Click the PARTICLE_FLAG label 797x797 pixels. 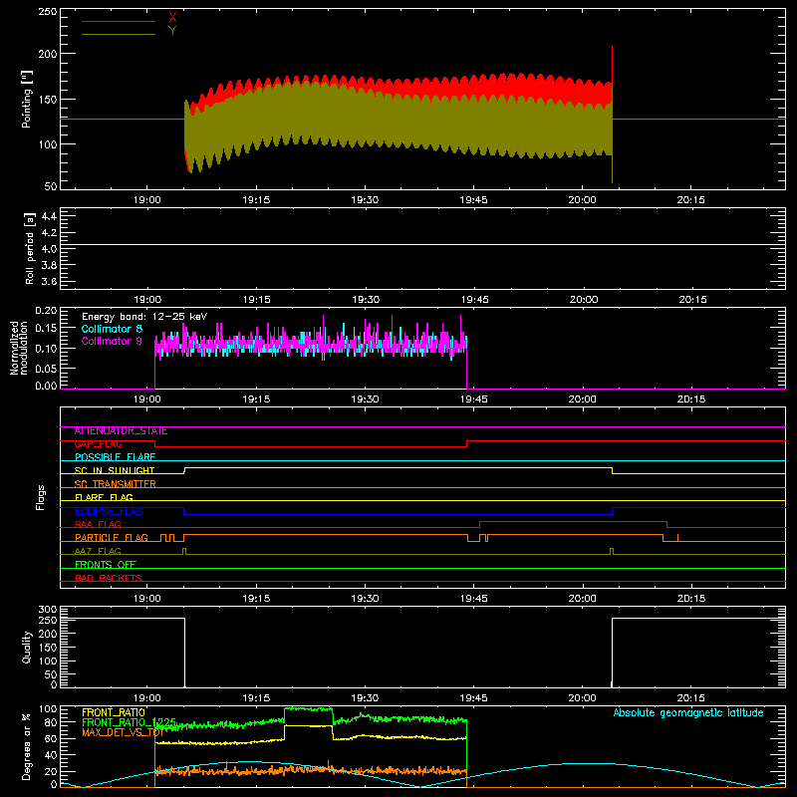tap(112, 538)
